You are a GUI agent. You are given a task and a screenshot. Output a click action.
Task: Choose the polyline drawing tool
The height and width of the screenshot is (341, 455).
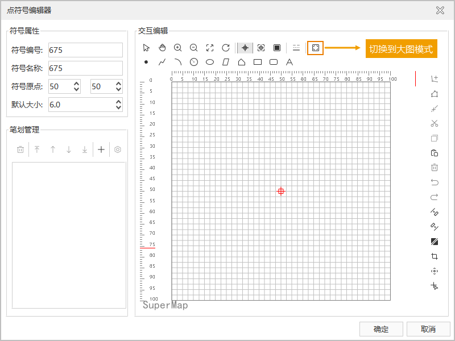162,62
